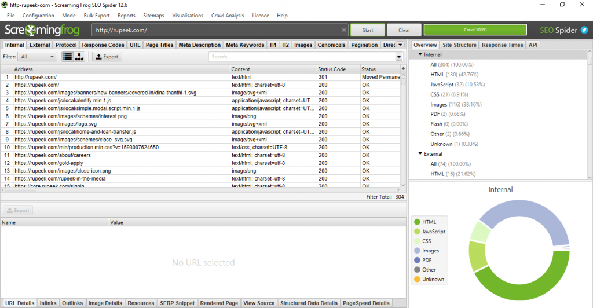The width and height of the screenshot is (593, 308).
Task: Open the Mode menu
Action: pos(69,16)
